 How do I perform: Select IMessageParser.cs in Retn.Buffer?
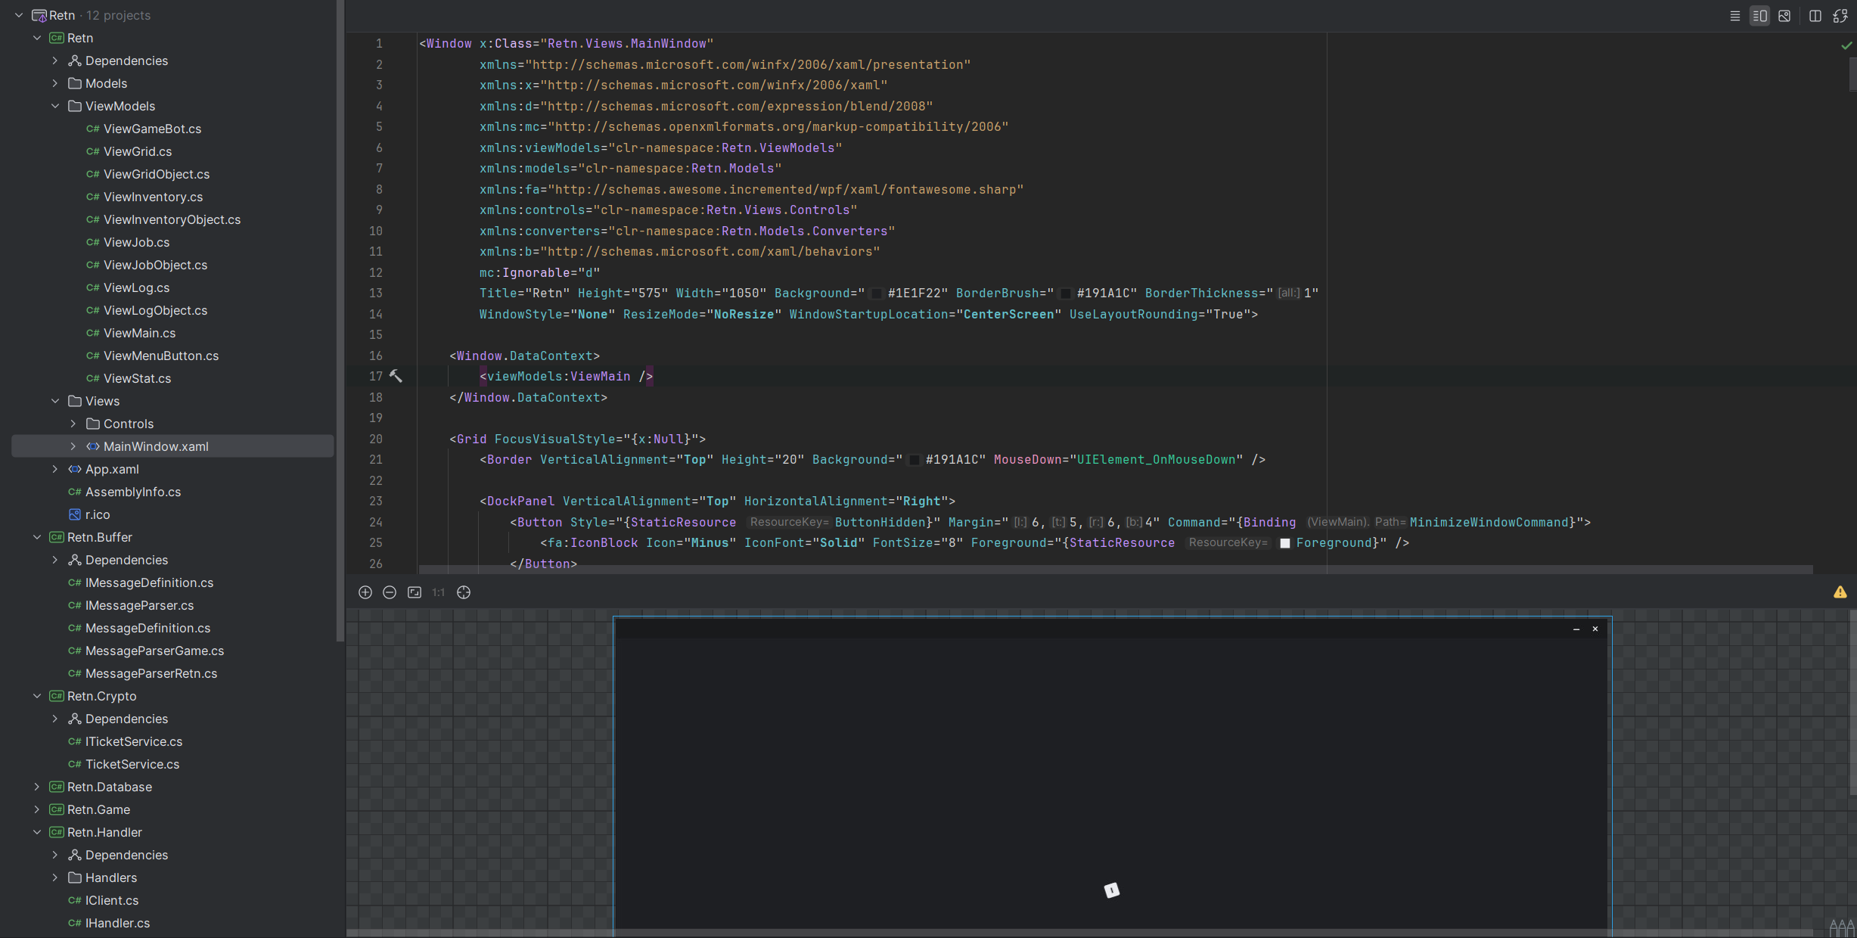click(139, 605)
